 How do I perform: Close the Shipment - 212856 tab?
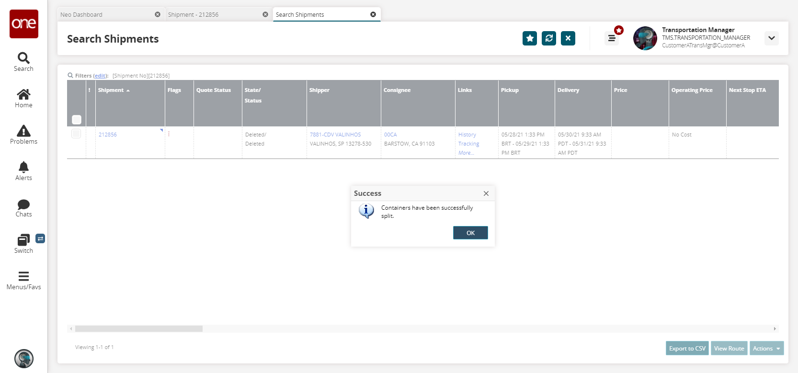265,14
